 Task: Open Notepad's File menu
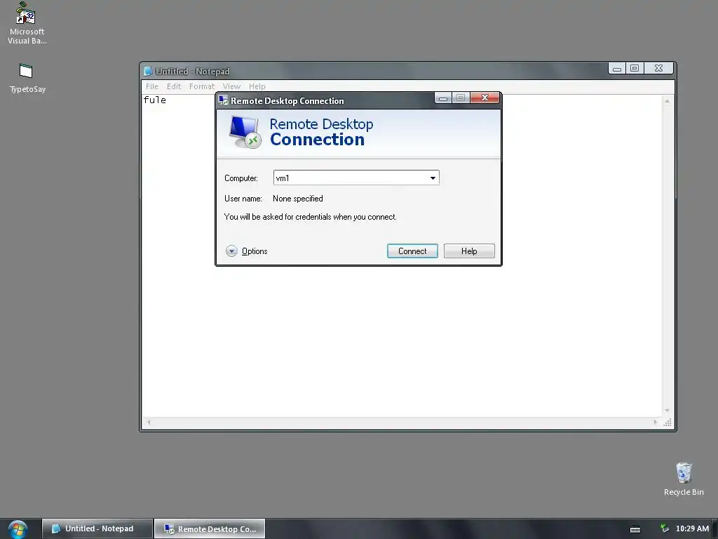click(152, 86)
